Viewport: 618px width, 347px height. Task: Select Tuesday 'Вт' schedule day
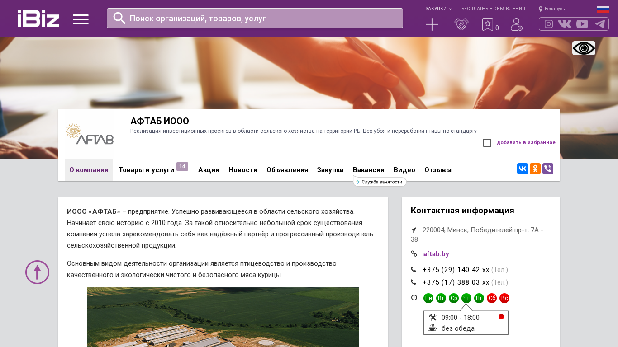pos(441,298)
